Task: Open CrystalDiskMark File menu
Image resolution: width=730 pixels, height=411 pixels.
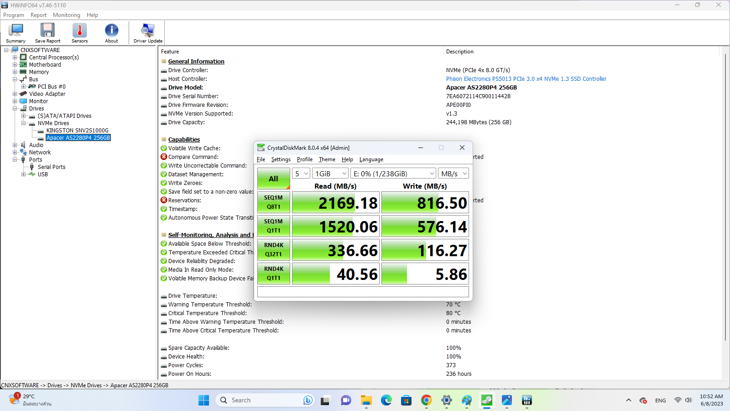Action: [261, 159]
